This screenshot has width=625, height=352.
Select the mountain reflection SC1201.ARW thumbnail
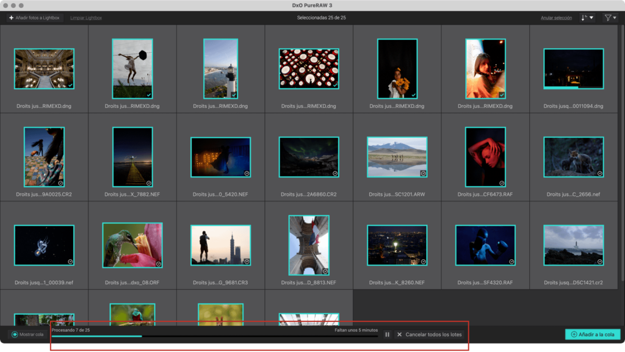(x=397, y=157)
